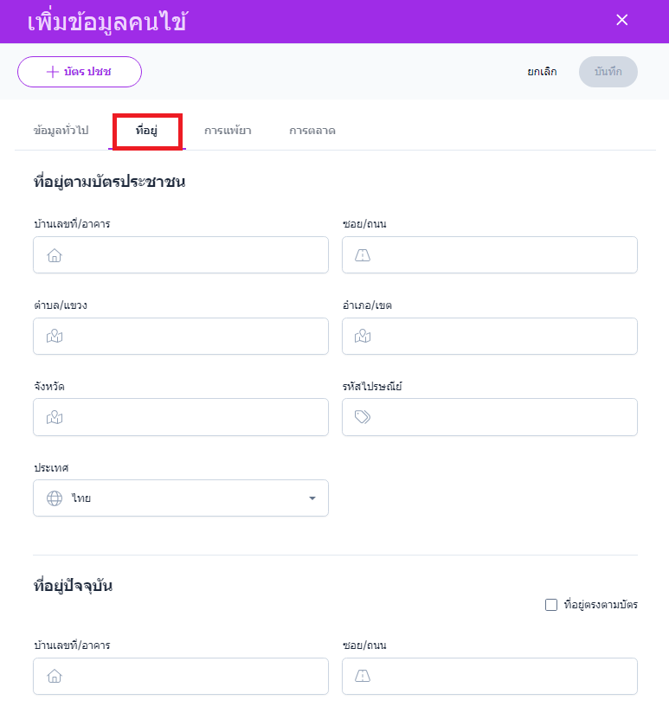Click the map icon in จังหวัด field

pos(55,417)
